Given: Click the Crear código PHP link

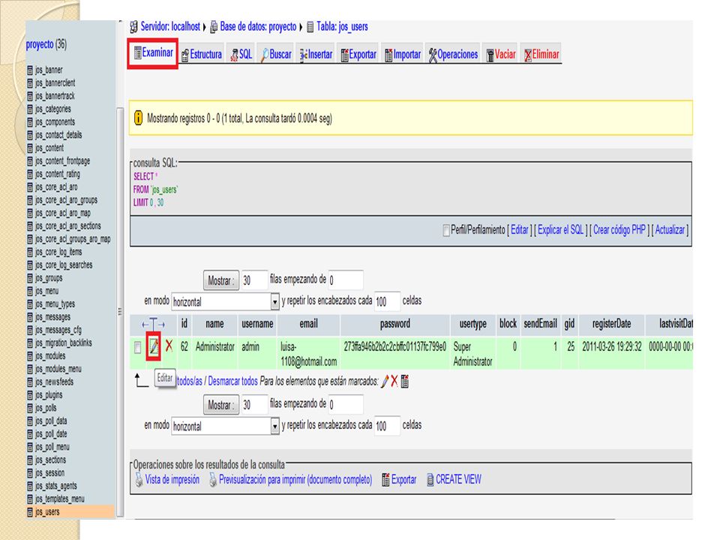Looking at the screenshot, I should 619,230.
